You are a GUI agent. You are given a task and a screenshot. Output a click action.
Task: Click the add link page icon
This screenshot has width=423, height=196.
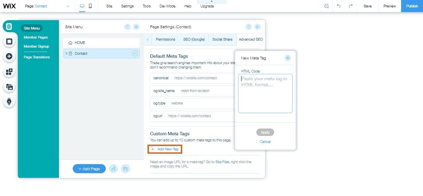coord(113,169)
